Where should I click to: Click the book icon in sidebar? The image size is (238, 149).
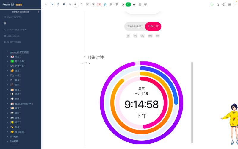coord(5,24)
